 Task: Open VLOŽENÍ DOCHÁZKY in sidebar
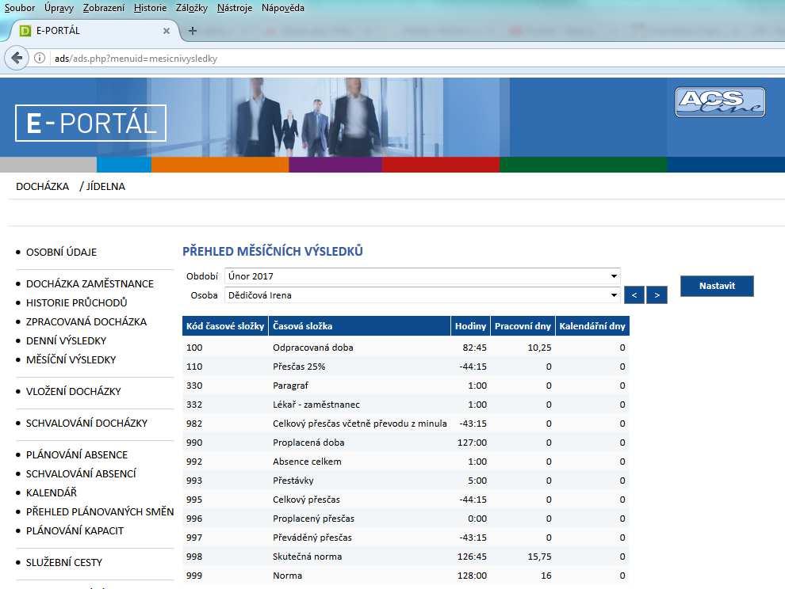(x=74, y=392)
